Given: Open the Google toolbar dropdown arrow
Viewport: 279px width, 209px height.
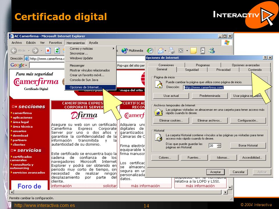Looking at the screenshot, I should click(x=26, y=65).
